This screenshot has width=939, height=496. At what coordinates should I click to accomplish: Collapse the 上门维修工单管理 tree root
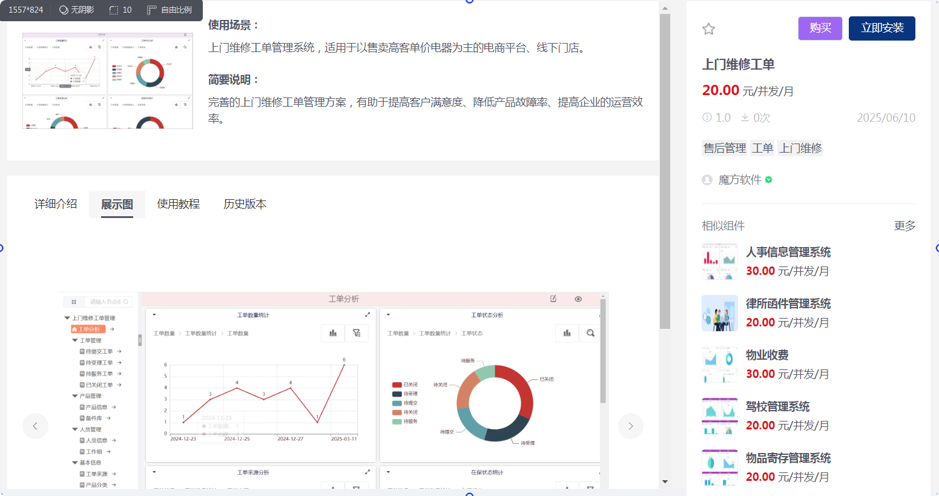[67, 318]
